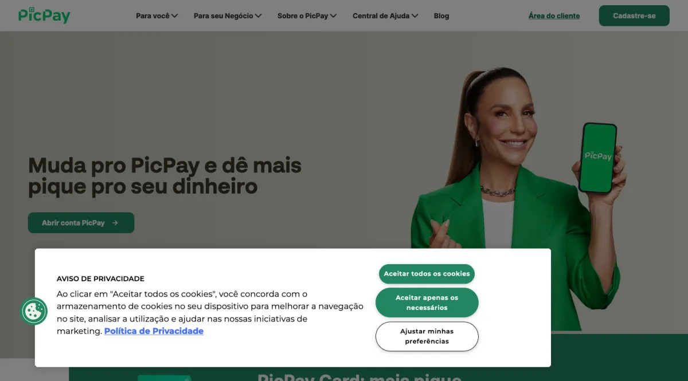Open the Blog menu item
The height and width of the screenshot is (381, 688).
pos(441,16)
